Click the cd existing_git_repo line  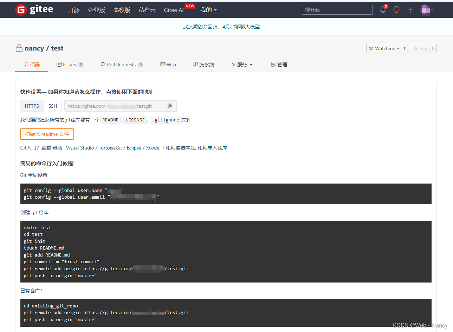click(51, 306)
